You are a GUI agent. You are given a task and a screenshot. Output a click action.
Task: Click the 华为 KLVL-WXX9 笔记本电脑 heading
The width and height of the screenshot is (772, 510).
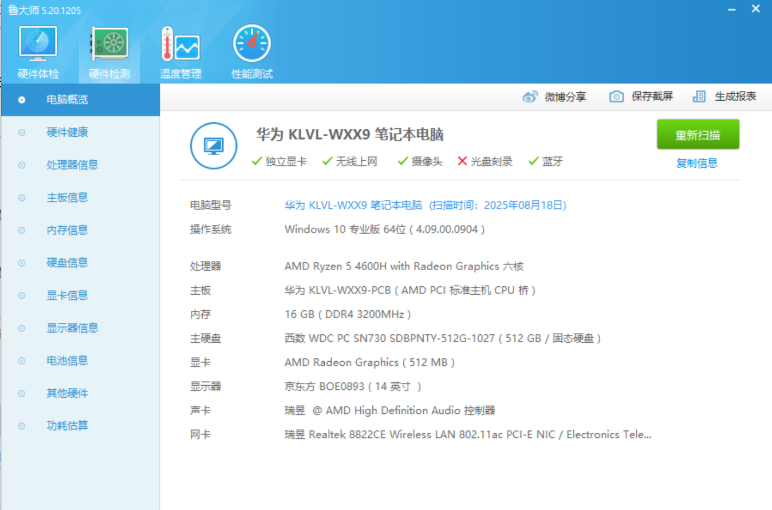pos(350,135)
